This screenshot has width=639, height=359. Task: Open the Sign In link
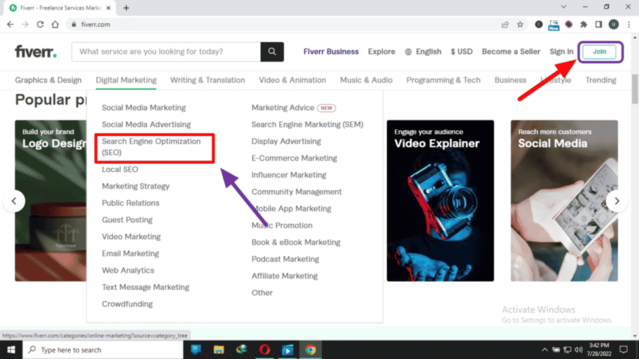(561, 52)
